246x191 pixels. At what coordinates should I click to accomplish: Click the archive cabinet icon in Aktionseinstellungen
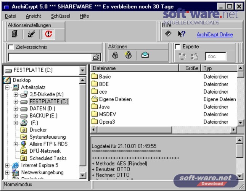pyautogui.click(x=14, y=34)
